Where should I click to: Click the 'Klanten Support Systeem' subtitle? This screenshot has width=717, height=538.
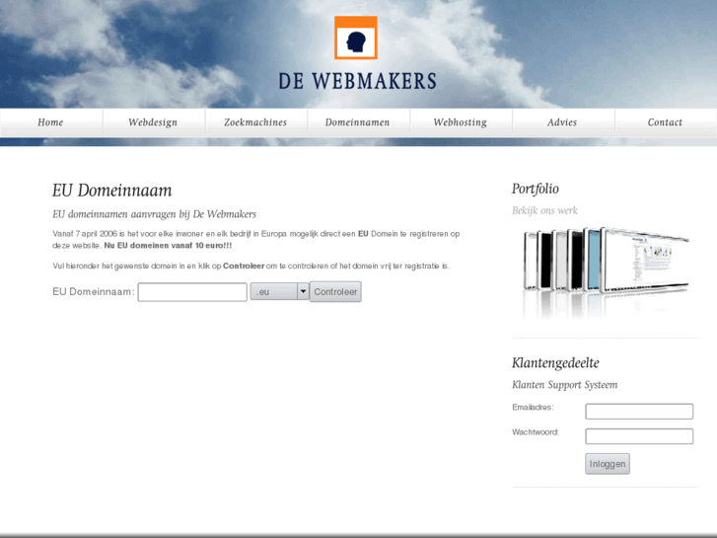tap(565, 385)
